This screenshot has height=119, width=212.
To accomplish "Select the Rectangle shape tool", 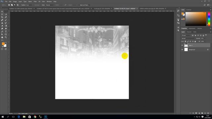I will point(6,34).
